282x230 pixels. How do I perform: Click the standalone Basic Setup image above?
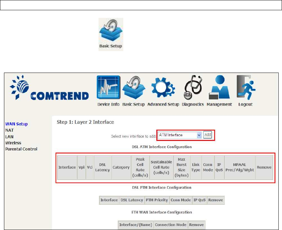tap(111, 34)
